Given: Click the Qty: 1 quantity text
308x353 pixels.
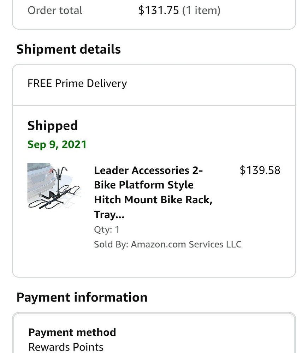Looking at the screenshot, I should (x=107, y=229).
